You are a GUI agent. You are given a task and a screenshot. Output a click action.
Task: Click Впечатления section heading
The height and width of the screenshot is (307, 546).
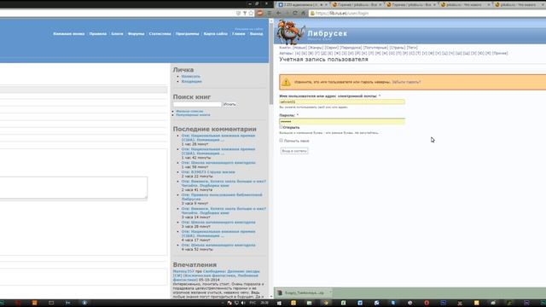click(195, 264)
